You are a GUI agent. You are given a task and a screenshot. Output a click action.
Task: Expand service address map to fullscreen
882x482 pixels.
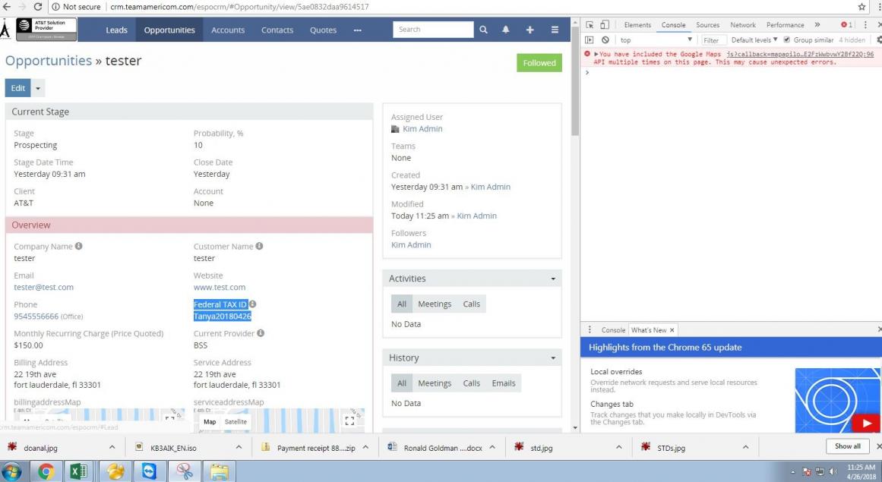tap(349, 421)
